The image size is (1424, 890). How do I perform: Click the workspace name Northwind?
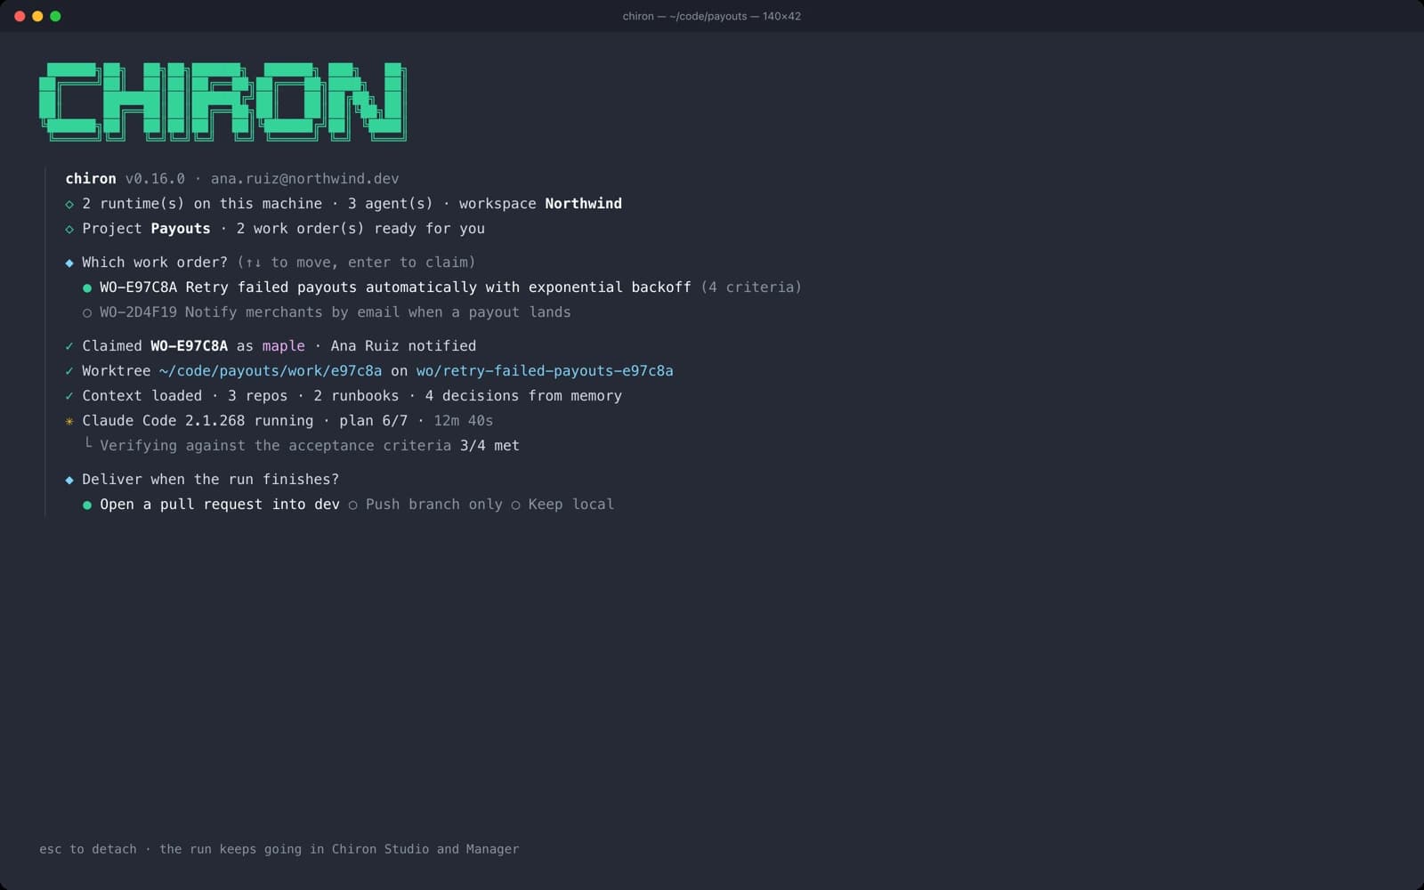pyautogui.click(x=583, y=204)
